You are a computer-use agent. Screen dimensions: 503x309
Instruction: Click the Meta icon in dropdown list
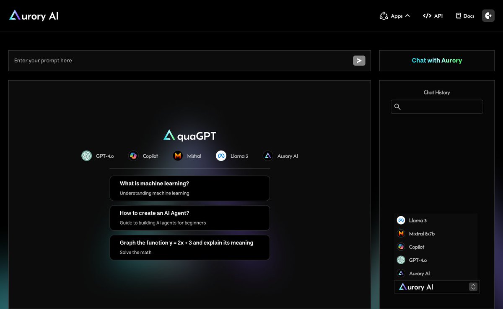click(x=401, y=220)
